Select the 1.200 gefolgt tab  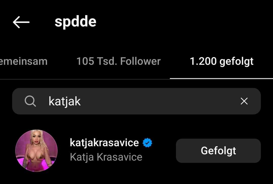tap(221, 62)
